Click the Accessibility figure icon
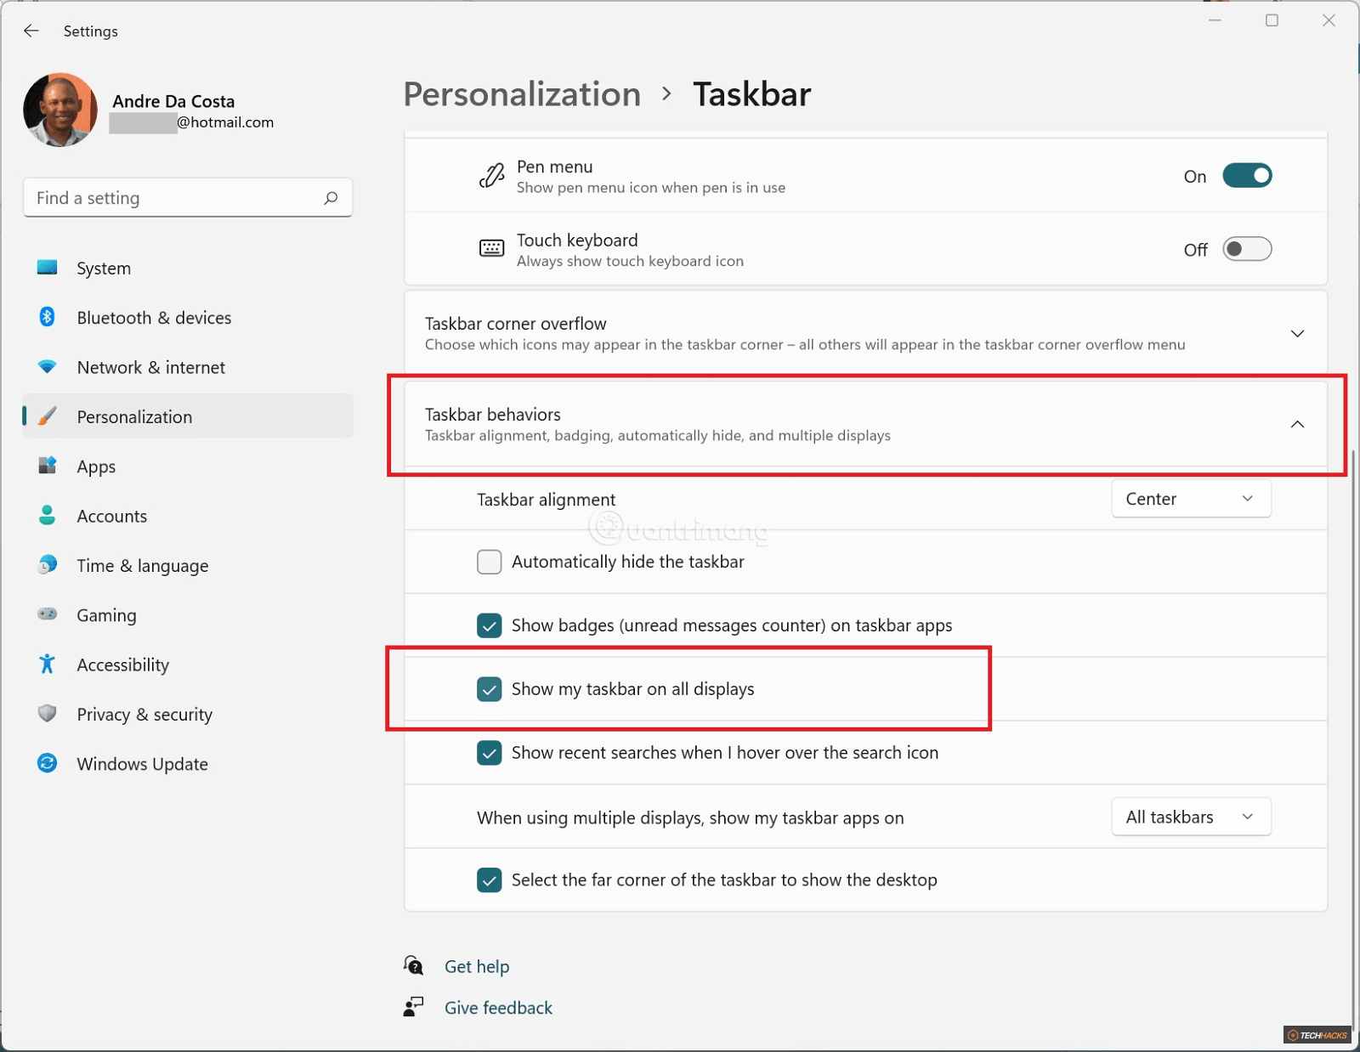This screenshot has width=1360, height=1052. [48, 664]
